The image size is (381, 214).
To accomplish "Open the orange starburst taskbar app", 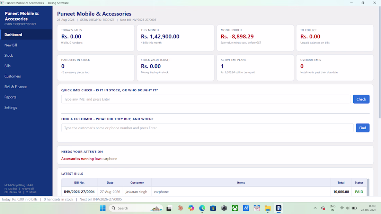I will tap(180, 208).
